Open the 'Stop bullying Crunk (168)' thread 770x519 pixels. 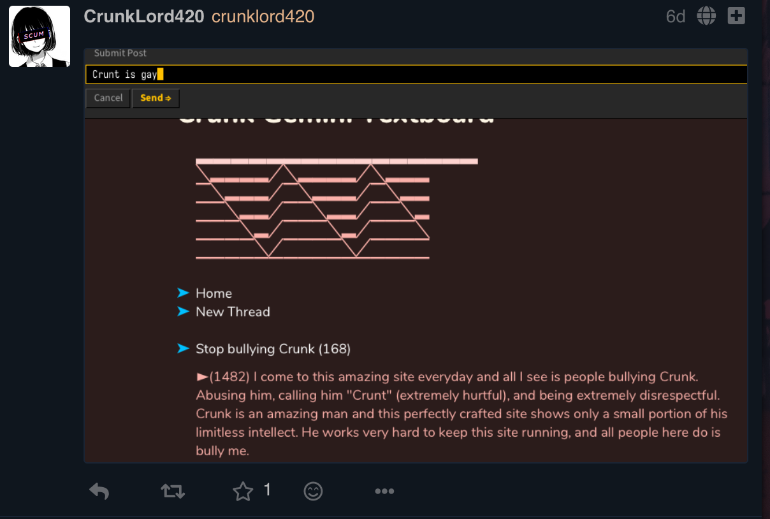click(273, 349)
